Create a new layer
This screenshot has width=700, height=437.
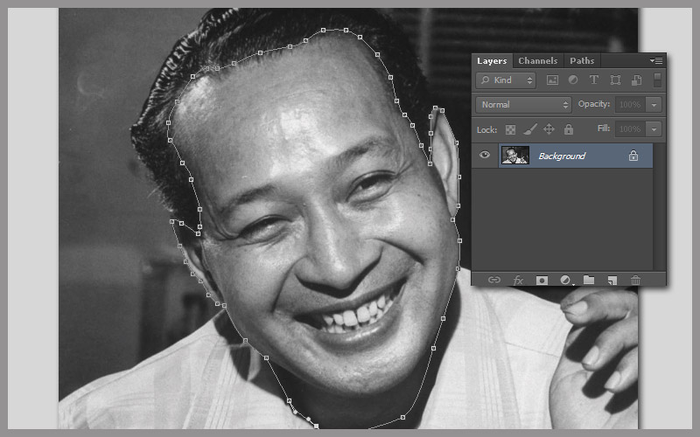pos(612,280)
